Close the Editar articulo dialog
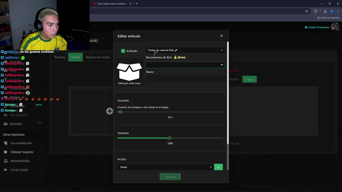Viewport: 342px width, 192px height. pos(221,36)
